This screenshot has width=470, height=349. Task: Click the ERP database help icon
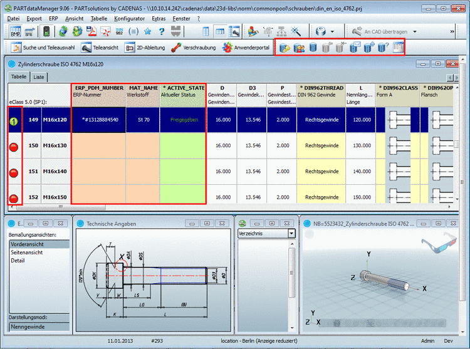[384, 47]
